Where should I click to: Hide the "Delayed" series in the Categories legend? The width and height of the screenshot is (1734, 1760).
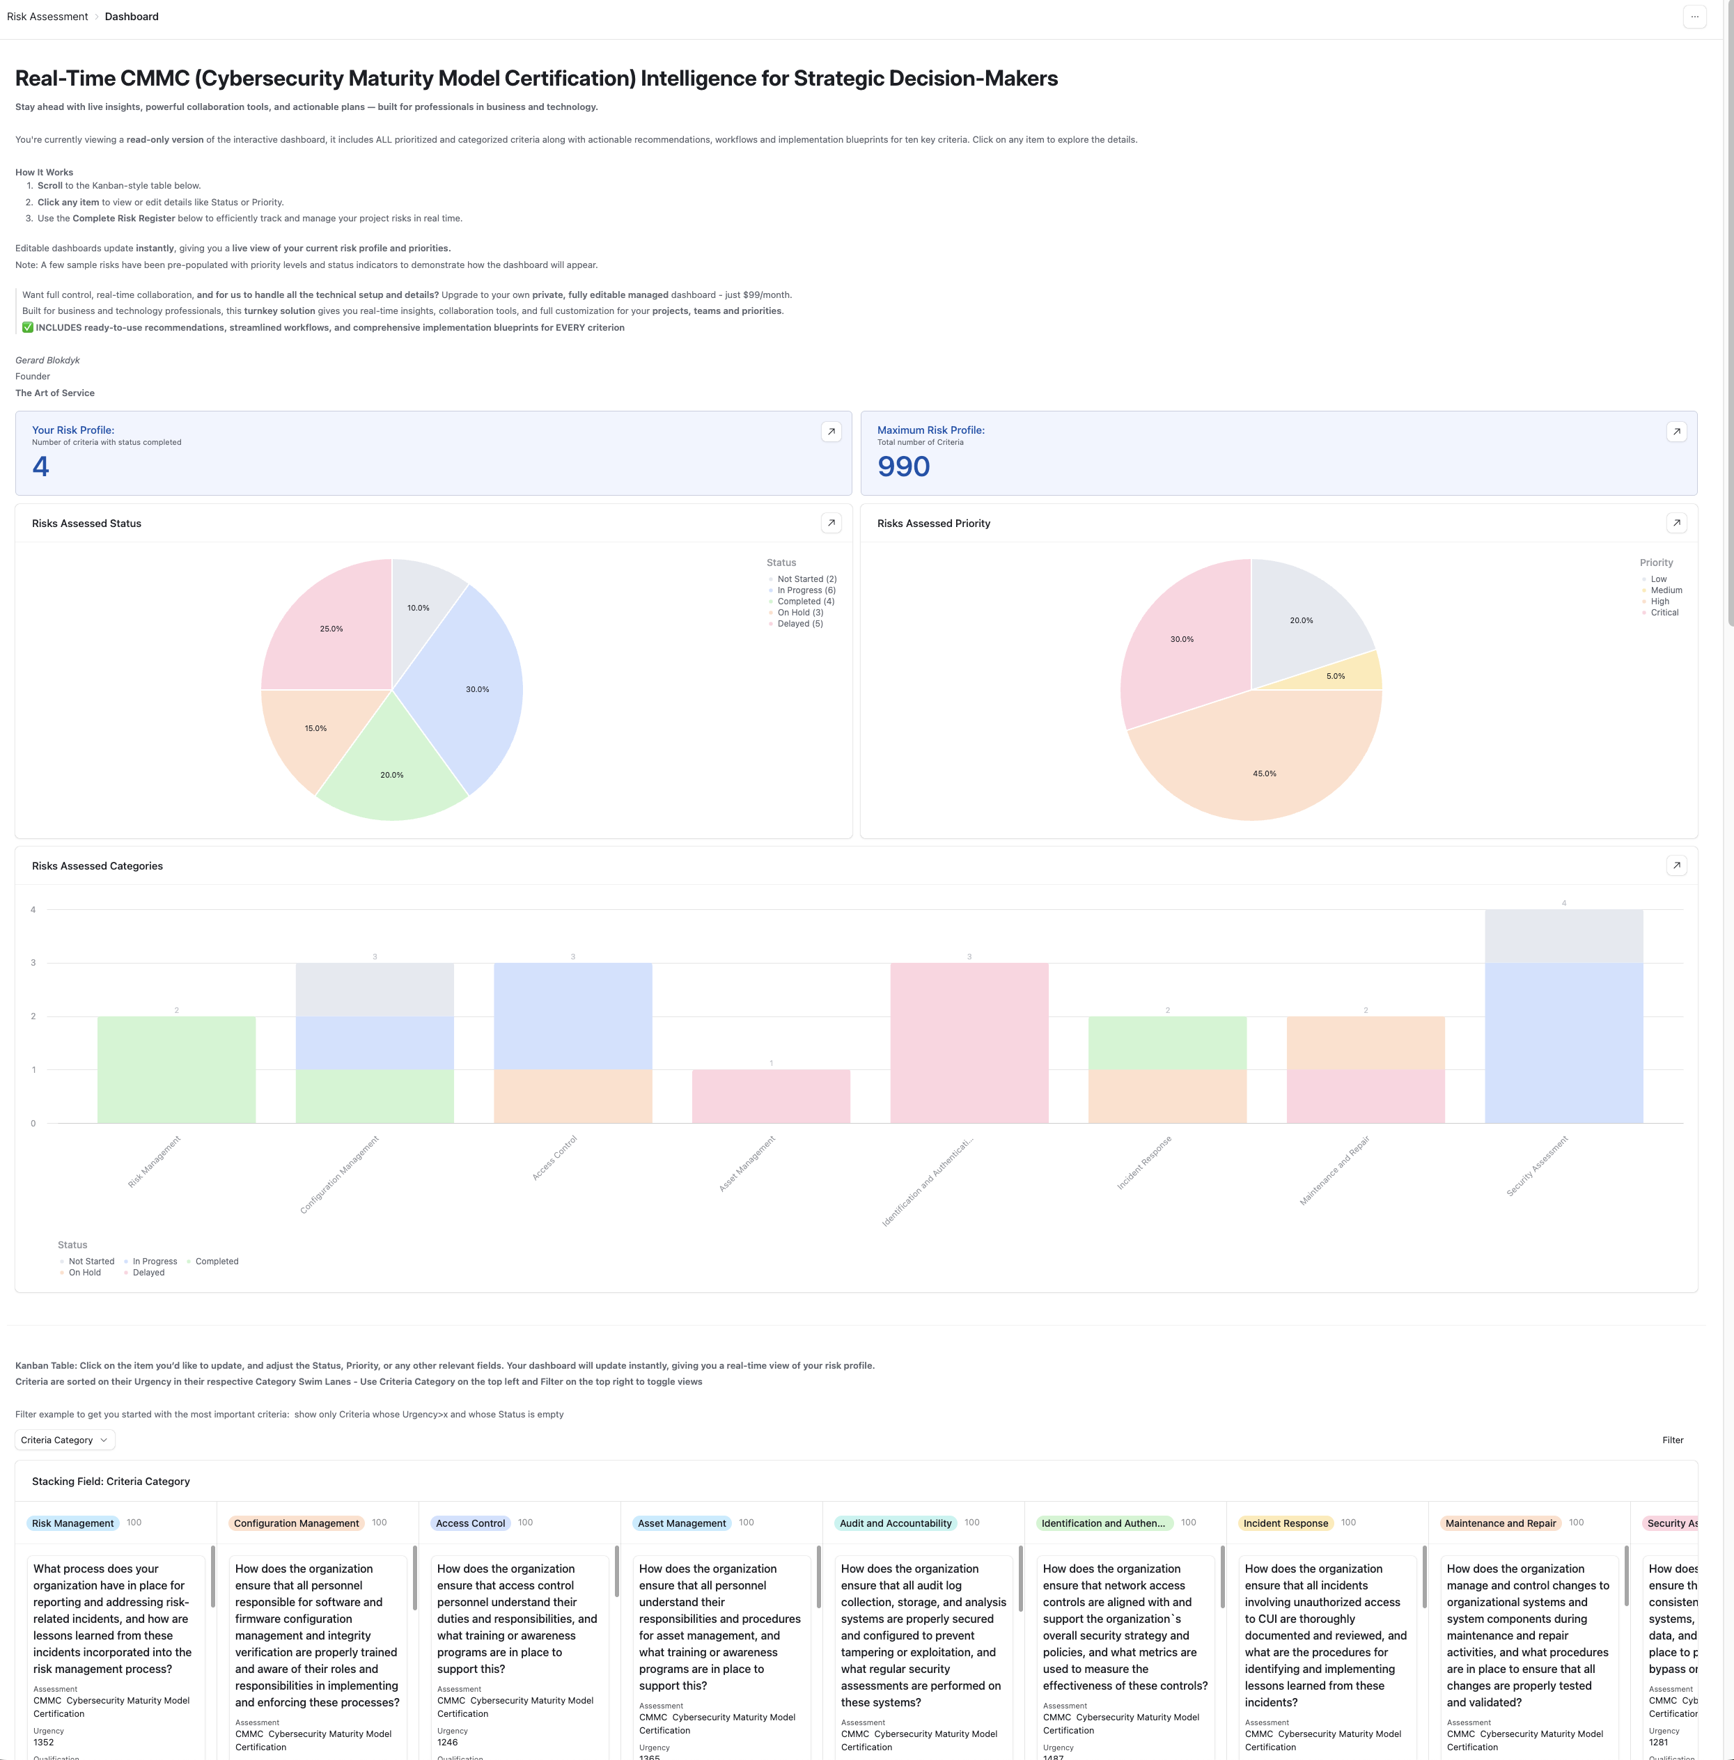[x=148, y=1272]
